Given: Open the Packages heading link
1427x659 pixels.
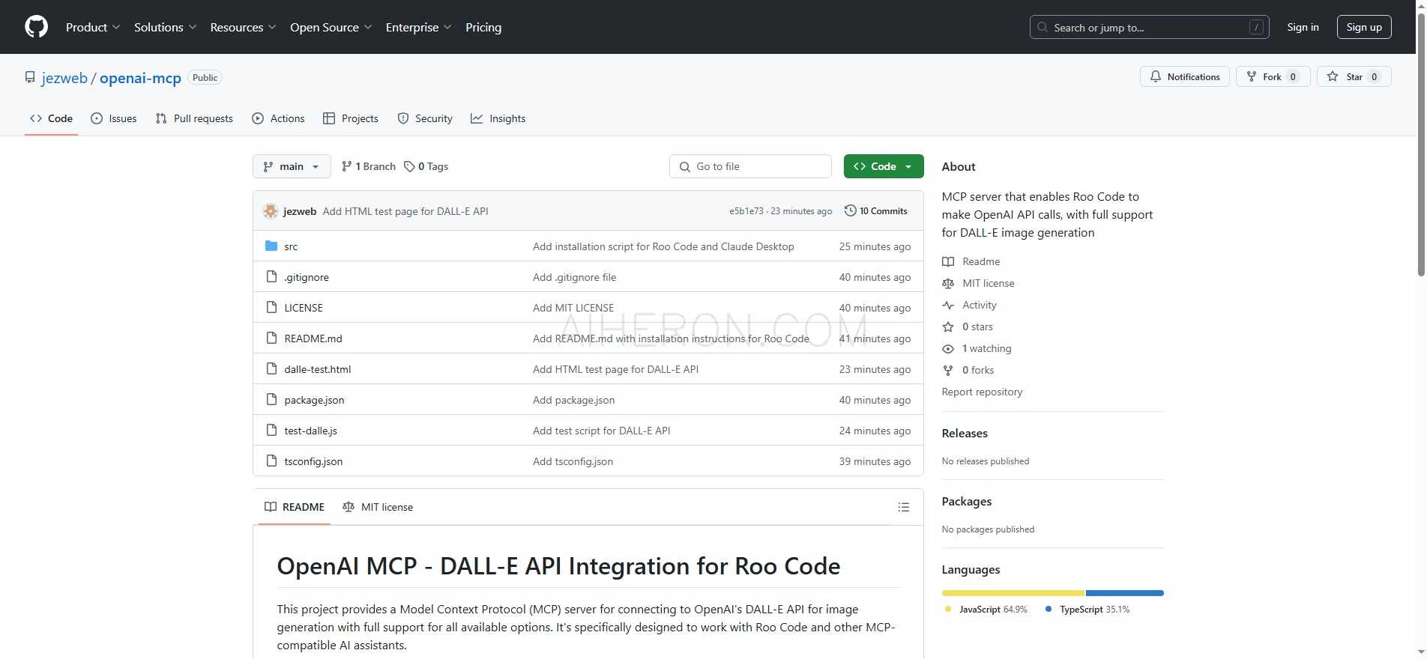Looking at the screenshot, I should click(x=967, y=501).
